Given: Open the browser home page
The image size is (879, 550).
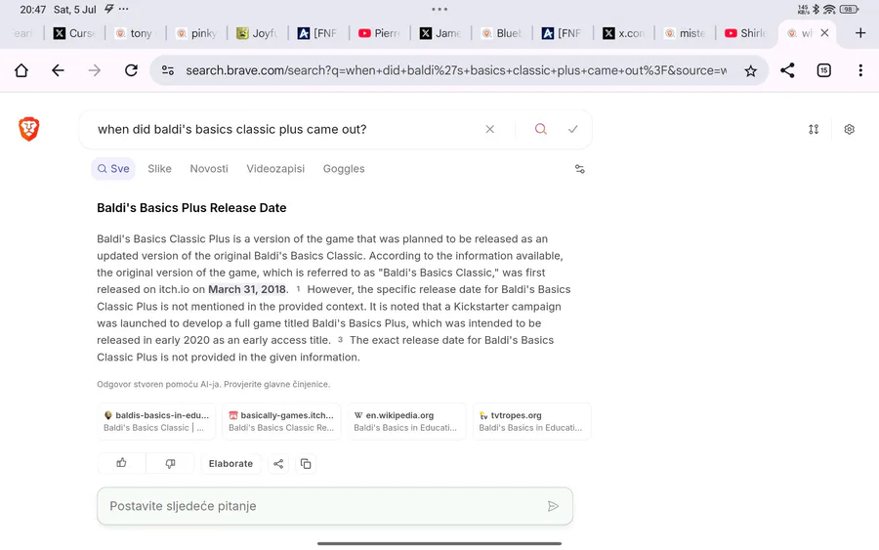Looking at the screenshot, I should [21, 70].
